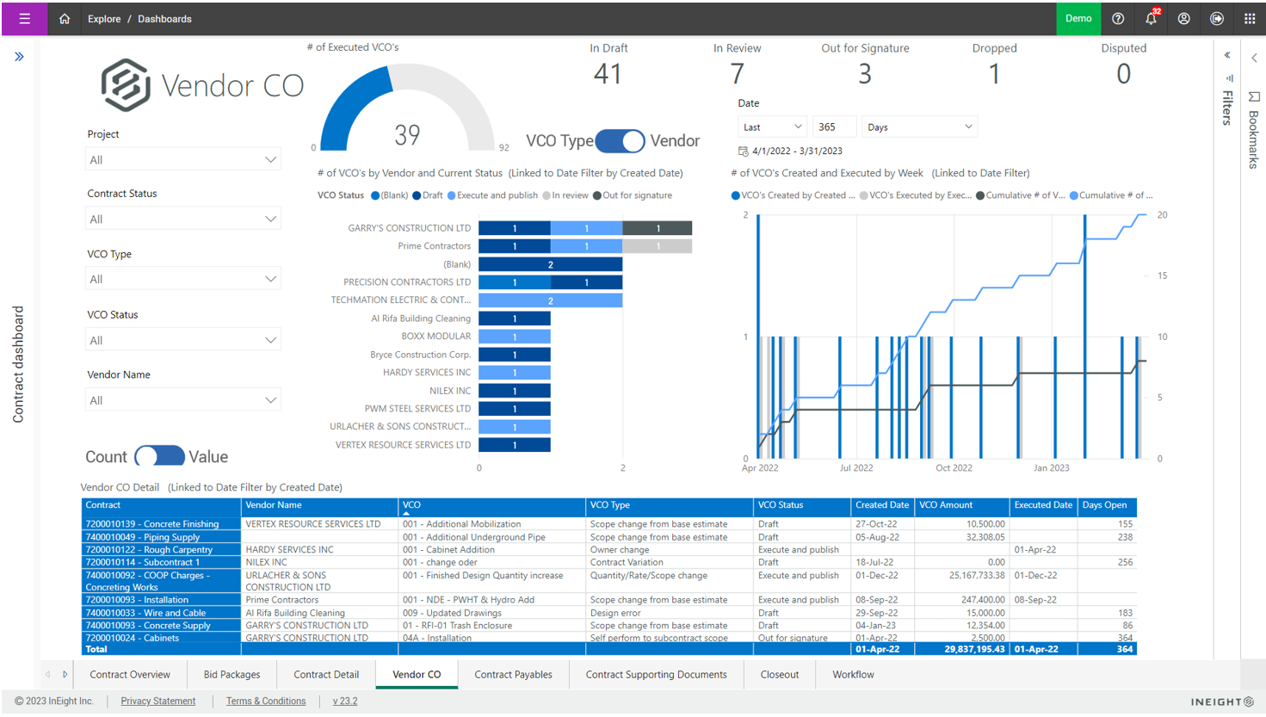Screen dimensions: 1266x717
Task: Open the help question mark icon
Action: coord(1118,18)
